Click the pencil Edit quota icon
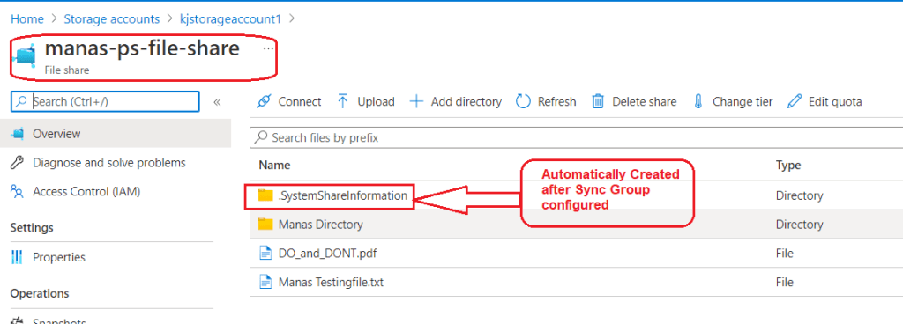Screen dimensions: 903x324 click(795, 101)
